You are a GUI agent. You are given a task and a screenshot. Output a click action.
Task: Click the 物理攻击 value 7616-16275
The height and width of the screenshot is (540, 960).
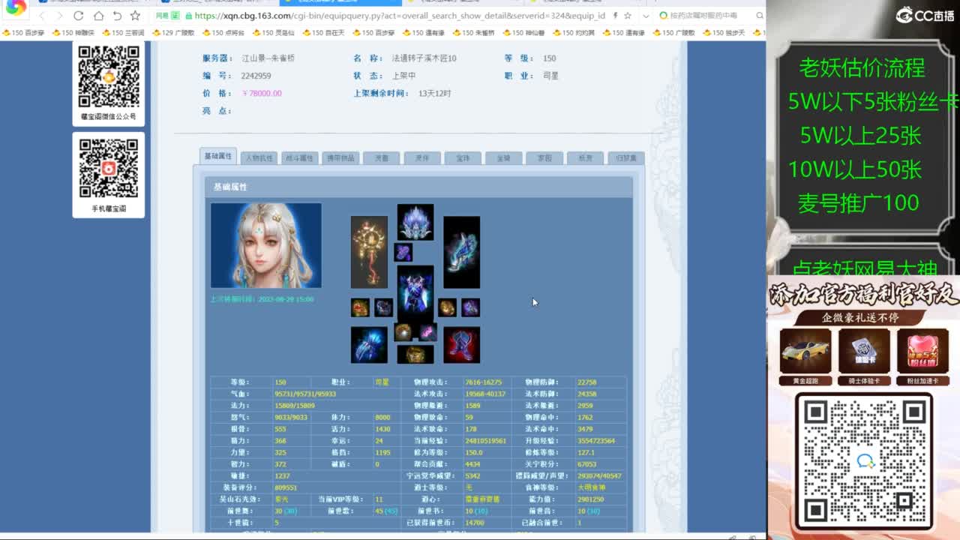(x=483, y=382)
